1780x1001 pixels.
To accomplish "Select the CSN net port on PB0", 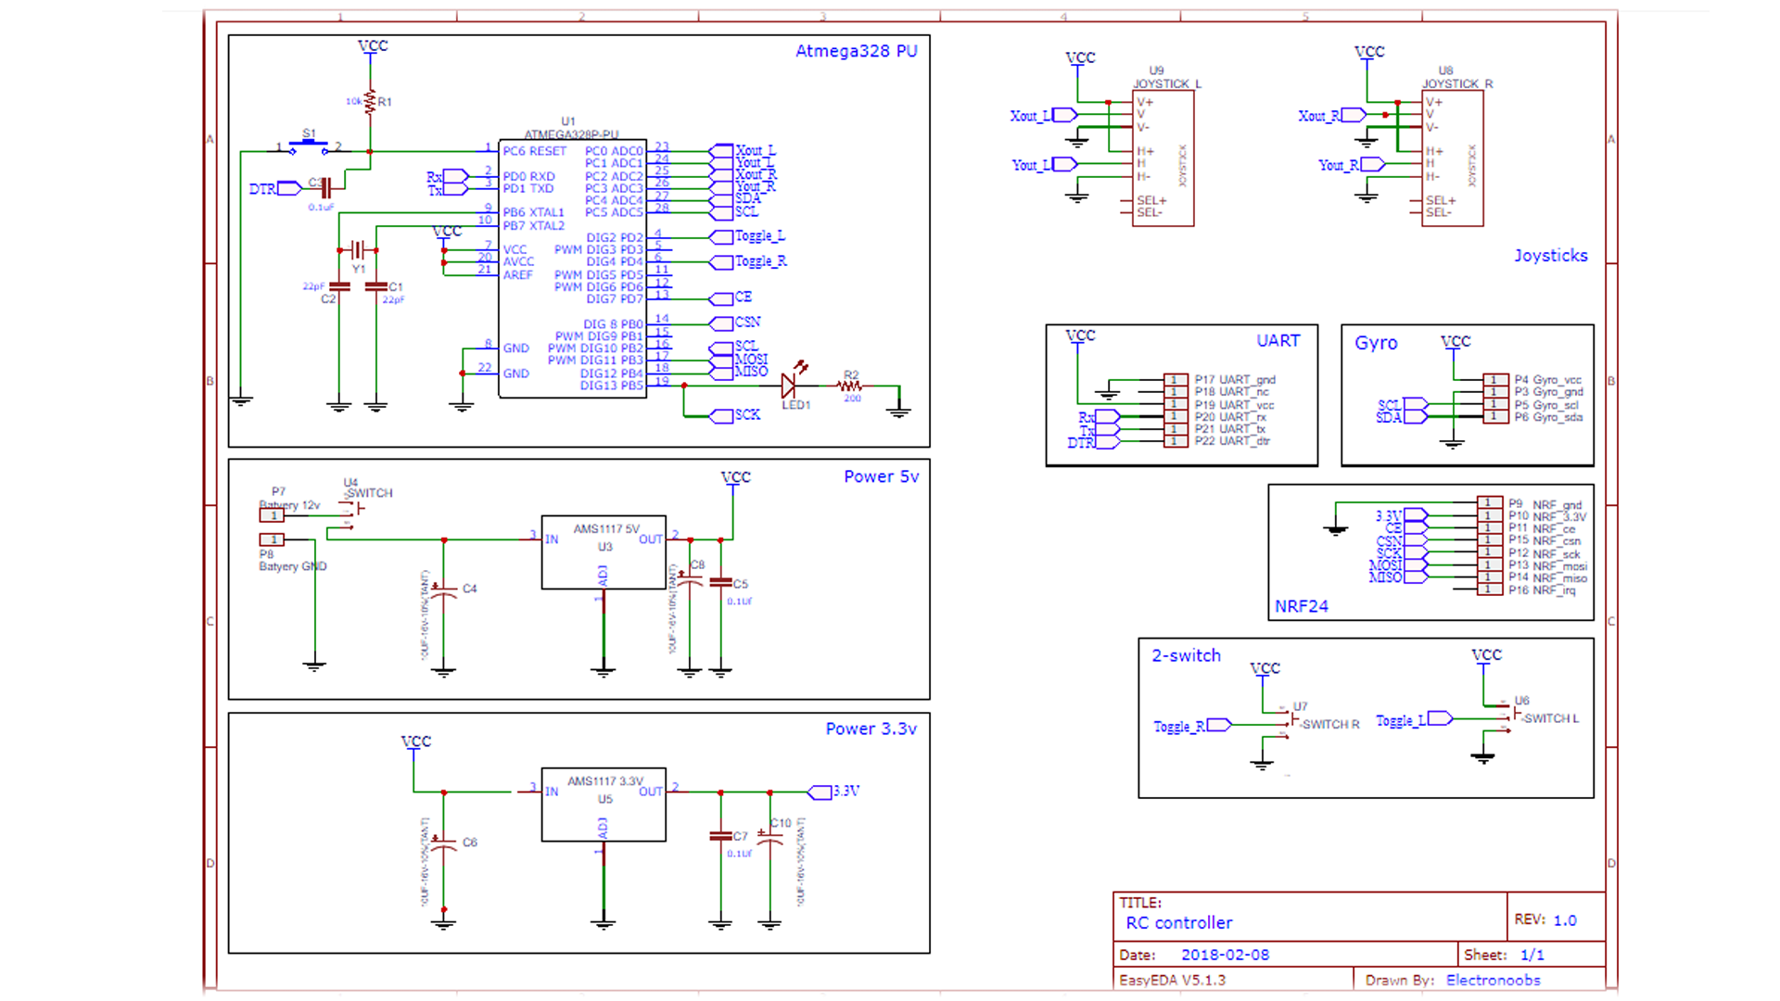I will pos(735,323).
